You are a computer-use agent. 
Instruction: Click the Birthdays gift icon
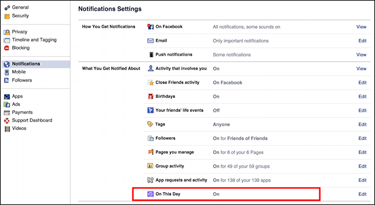point(151,96)
